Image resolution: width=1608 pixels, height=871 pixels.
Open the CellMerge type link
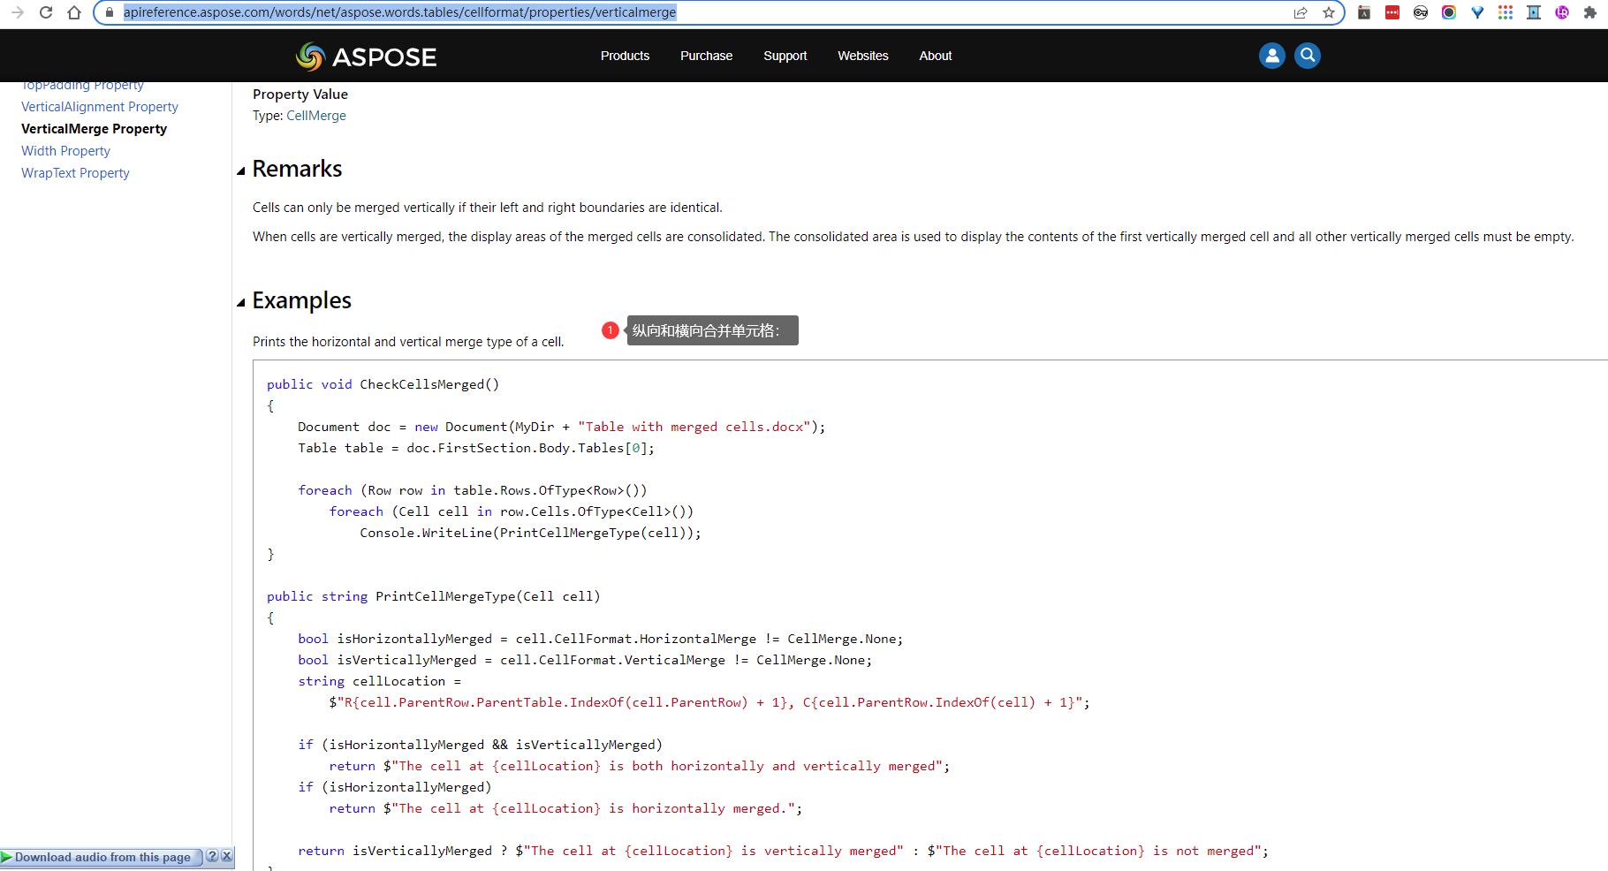pos(316,116)
